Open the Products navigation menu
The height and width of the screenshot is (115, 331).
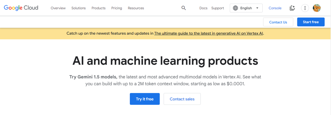click(98, 8)
